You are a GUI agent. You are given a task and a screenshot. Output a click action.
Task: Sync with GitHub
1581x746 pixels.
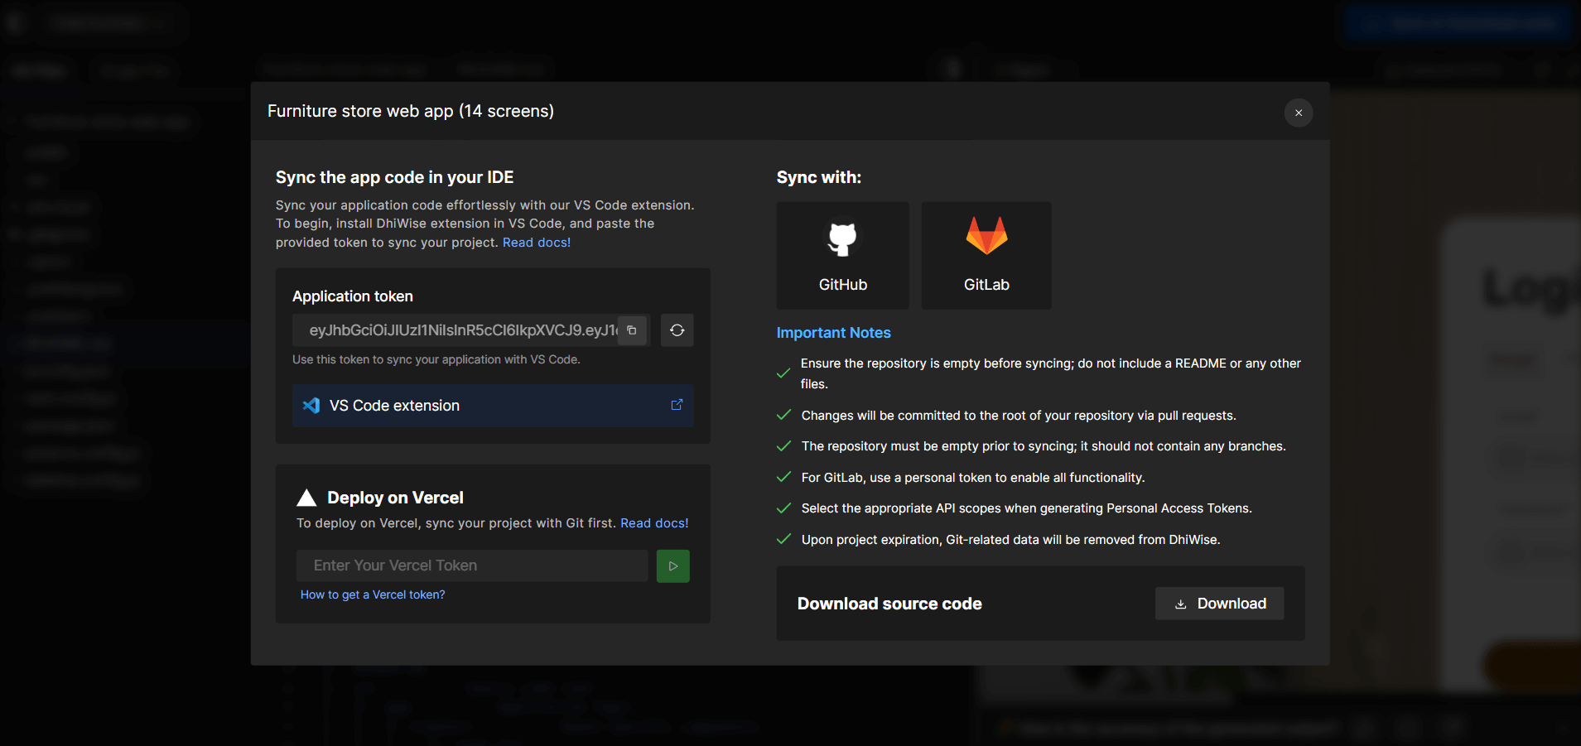tap(843, 256)
